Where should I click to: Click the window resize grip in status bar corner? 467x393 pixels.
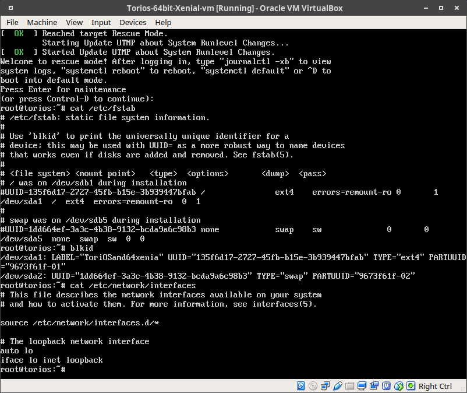(463, 390)
